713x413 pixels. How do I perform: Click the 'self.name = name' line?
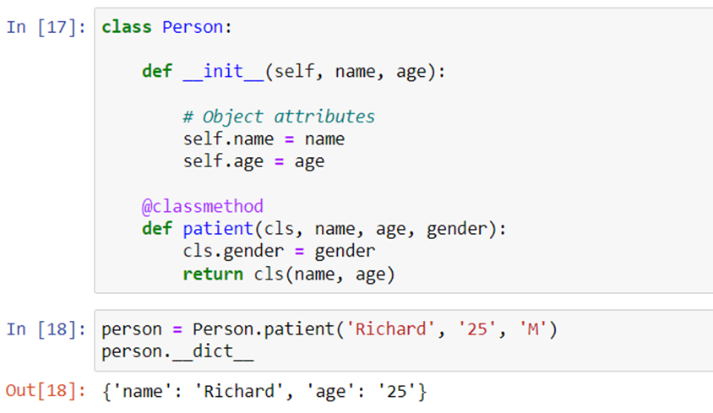tap(264, 139)
